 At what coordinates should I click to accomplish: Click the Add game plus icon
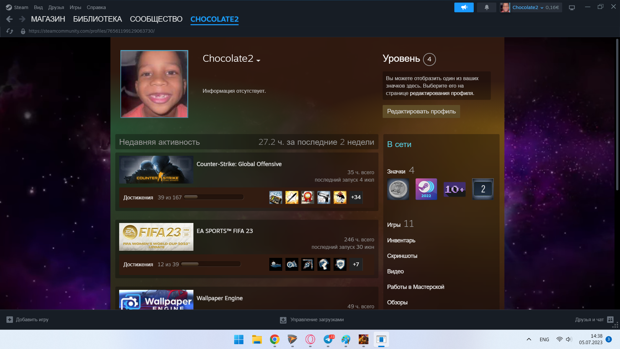tap(10, 320)
